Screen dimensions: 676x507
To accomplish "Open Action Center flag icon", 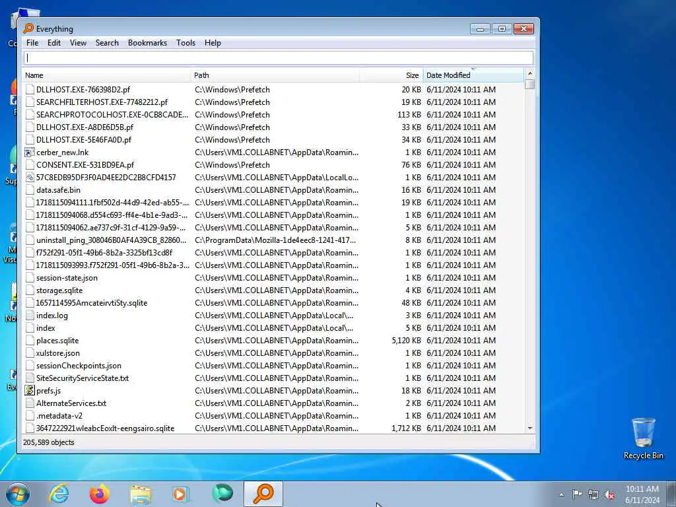I will 577,494.
